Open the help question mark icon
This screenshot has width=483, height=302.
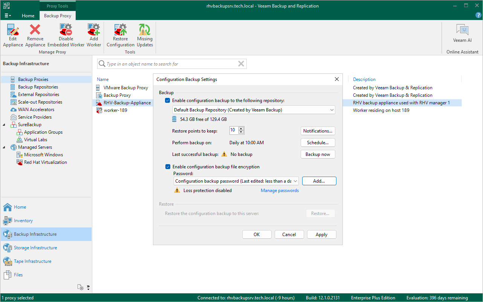478,15
